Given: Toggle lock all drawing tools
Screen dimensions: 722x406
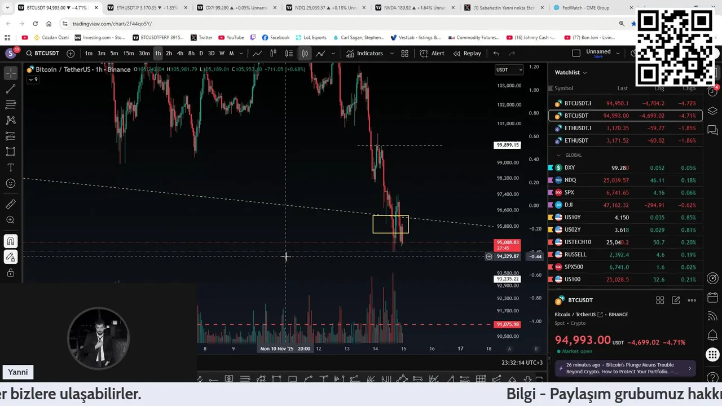Looking at the screenshot, I should [11, 273].
